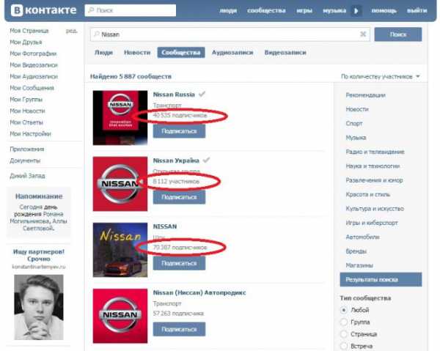Open Nissan Автопродикс logo thumbnail
440x351 pixels.
coord(120,316)
